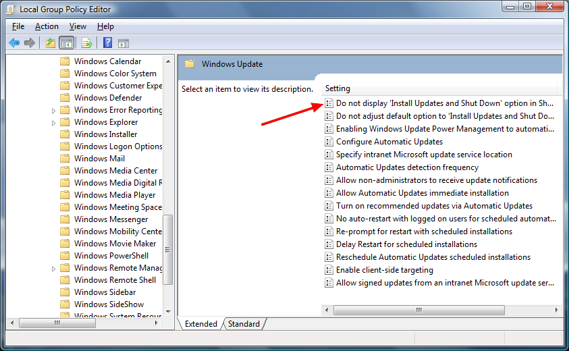Select Windows Media Player in the tree
Screen dimensions: 569x351
click(x=115, y=195)
